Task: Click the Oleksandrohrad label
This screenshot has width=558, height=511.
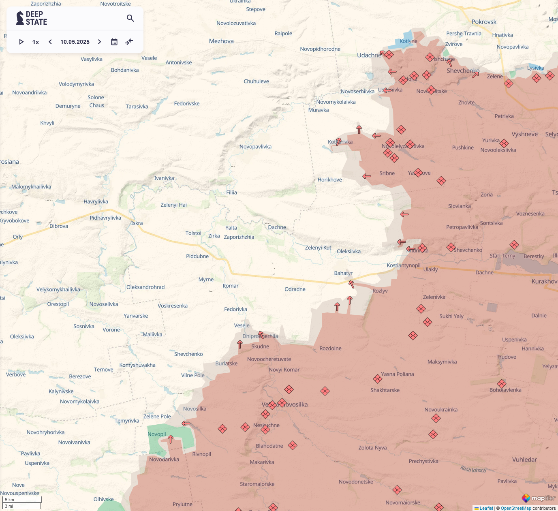Action: coord(145,287)
